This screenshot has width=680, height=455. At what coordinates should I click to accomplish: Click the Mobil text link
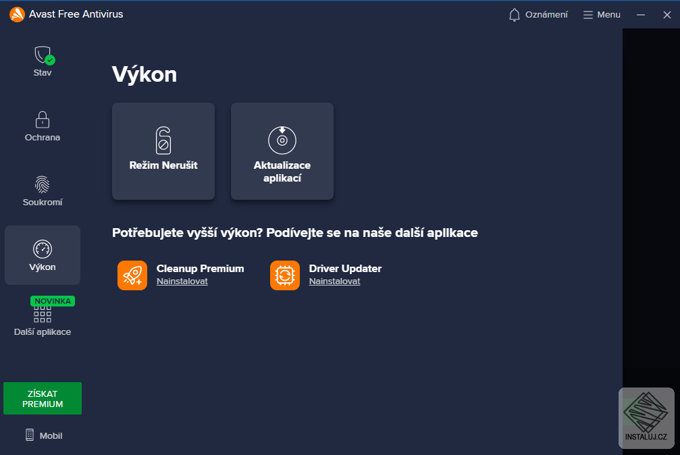click(51, 435)
